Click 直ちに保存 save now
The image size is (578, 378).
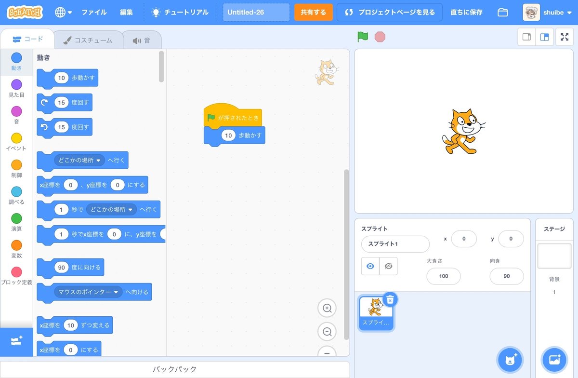(466, 12)
